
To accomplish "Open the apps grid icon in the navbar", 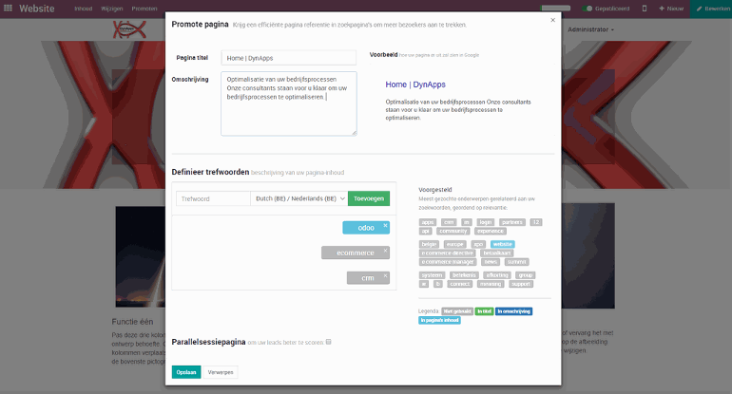I will [8, 8].
